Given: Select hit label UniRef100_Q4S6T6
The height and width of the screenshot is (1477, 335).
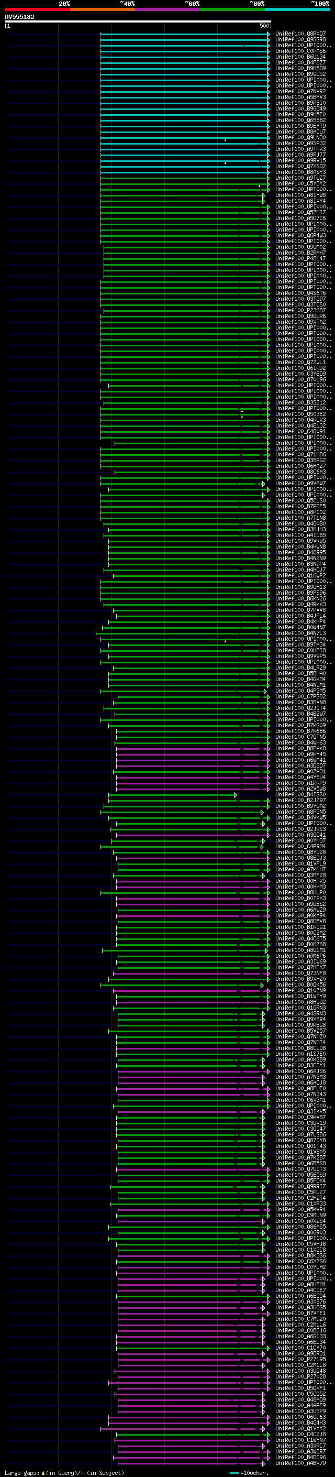Looking at the screenshot, I should pyautogui.click(x=300, y=293).
